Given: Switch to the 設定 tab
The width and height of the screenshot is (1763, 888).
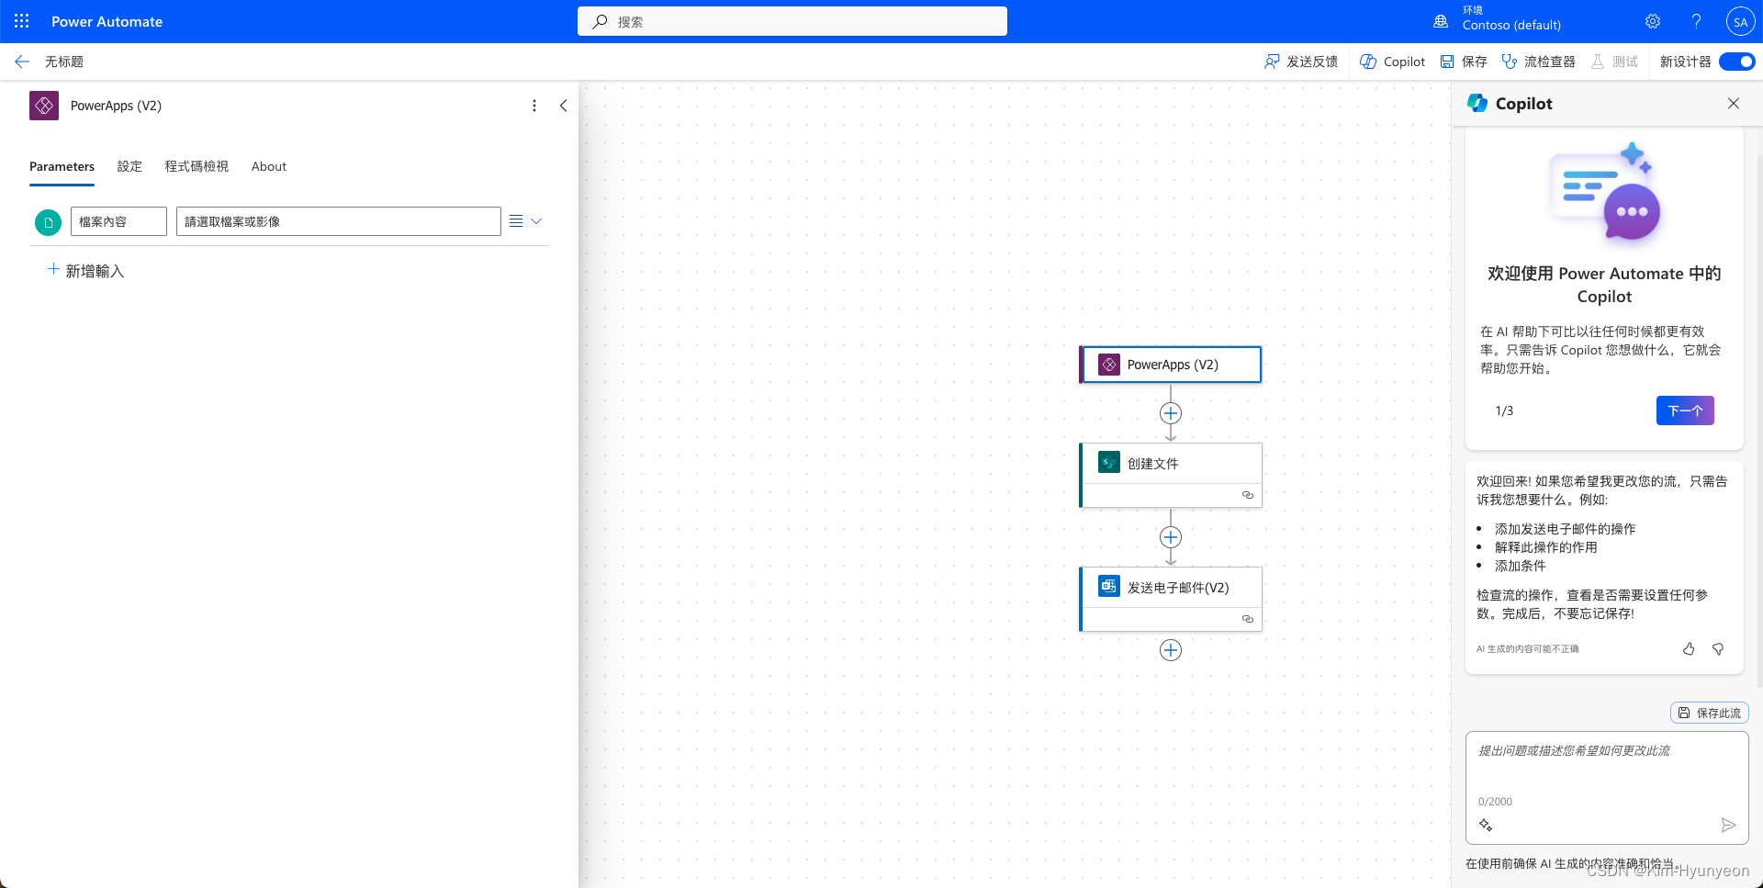Looking at the screenshot, I should click(129, 166).
